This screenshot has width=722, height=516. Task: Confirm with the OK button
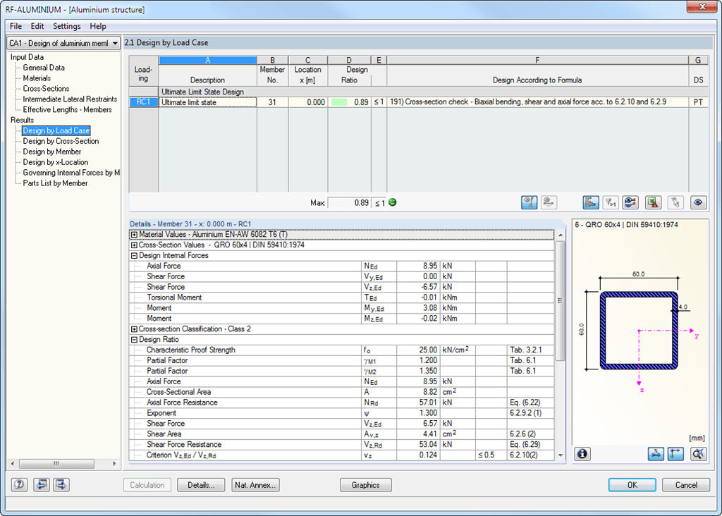point(632,485)
